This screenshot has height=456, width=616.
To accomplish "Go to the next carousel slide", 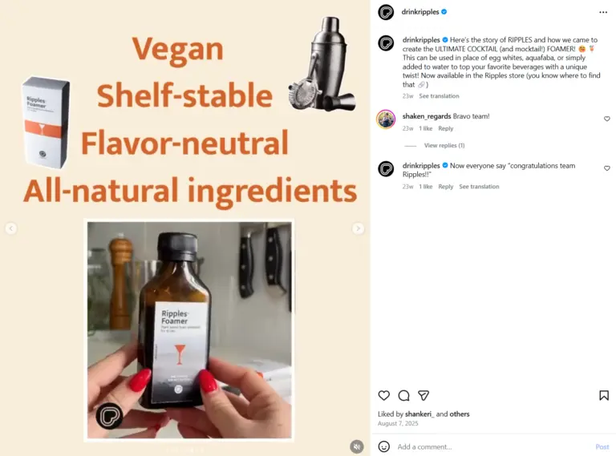I will point(358,228).
